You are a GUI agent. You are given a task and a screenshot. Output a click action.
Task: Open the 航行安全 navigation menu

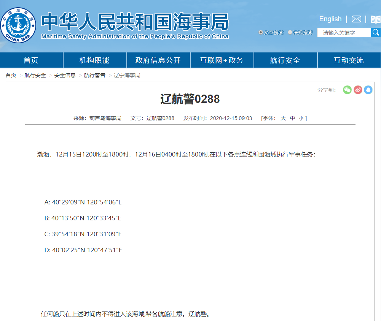pyautogui.click(x=285, y=60)
